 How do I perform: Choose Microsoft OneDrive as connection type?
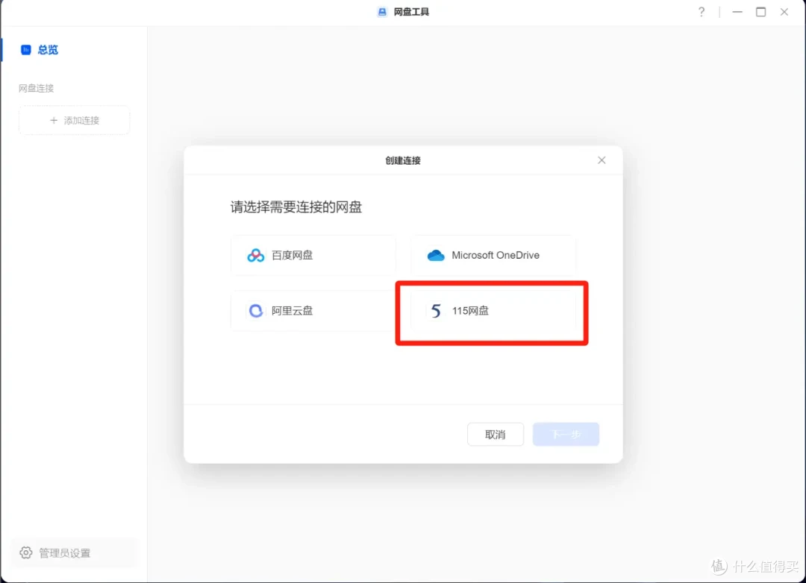[x=493, y=255]
